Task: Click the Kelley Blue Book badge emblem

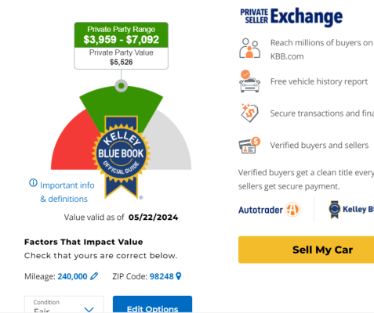Action: coord(121,156)
